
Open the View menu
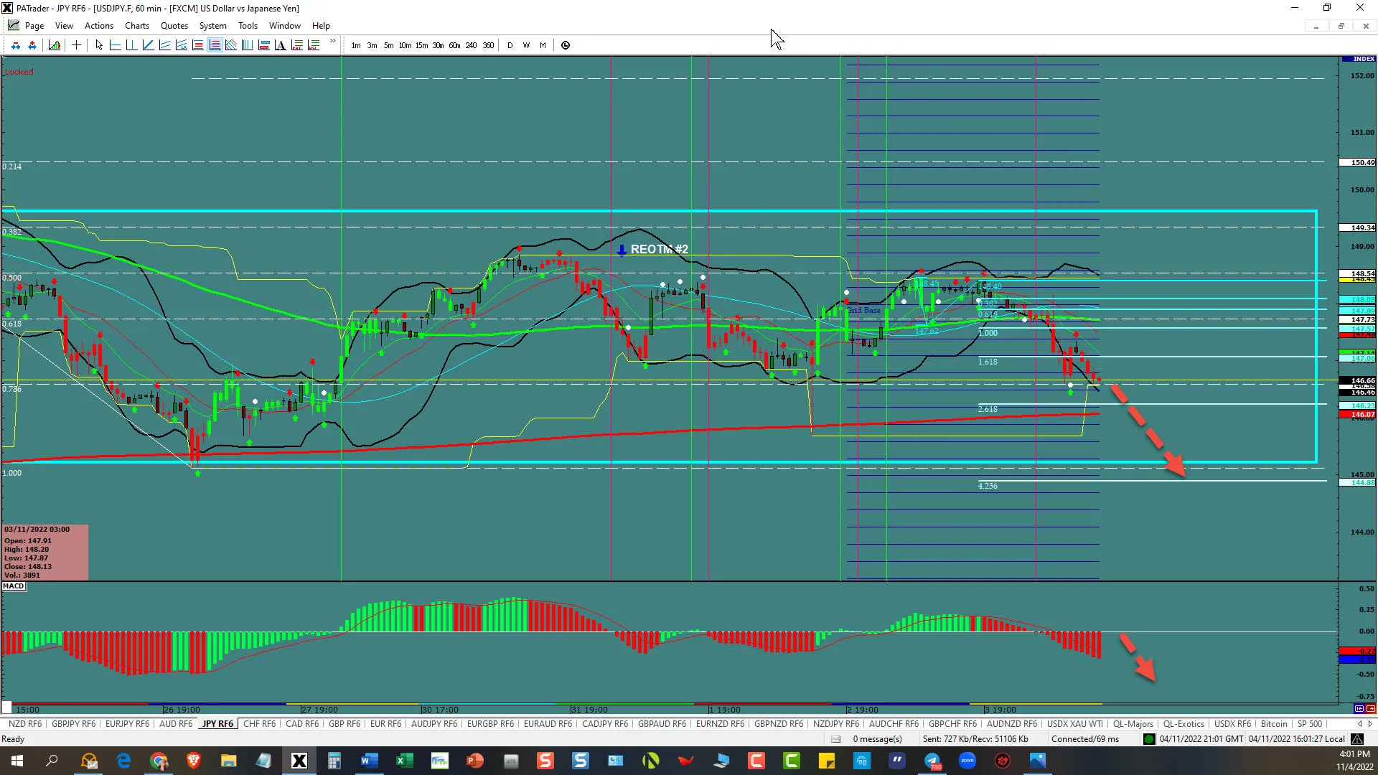point(64,26)
